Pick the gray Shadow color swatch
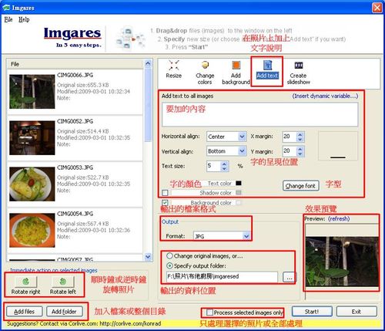The width and height of the screenshot is (385, 331). coord(239,193)
